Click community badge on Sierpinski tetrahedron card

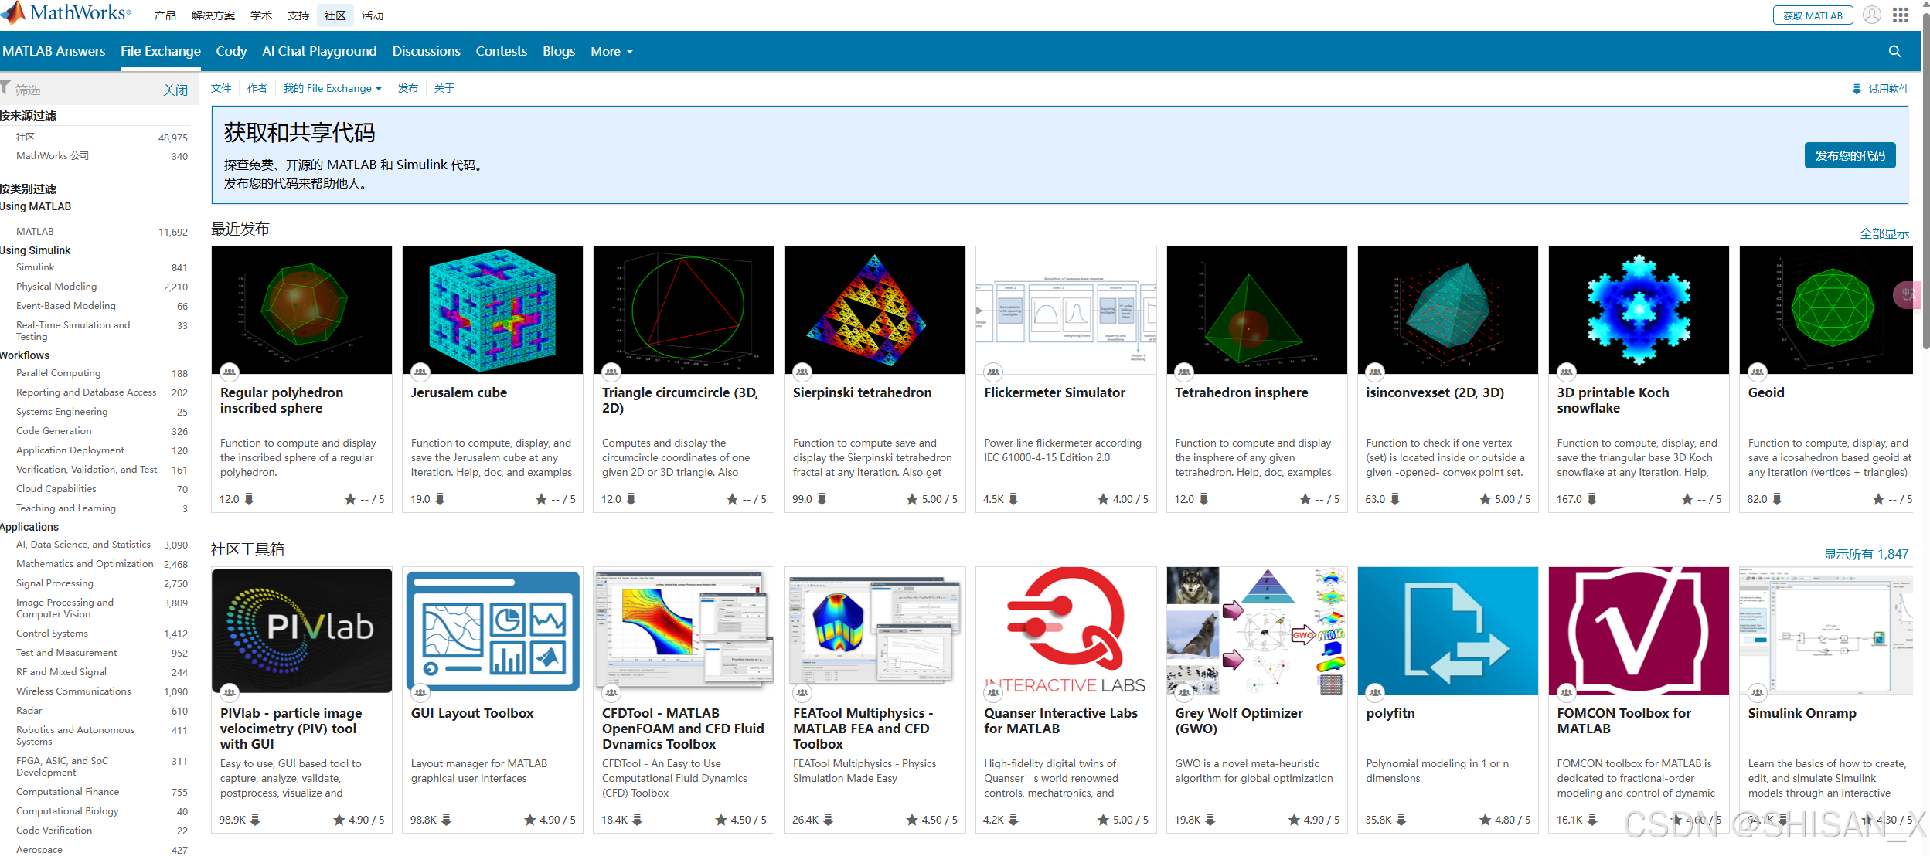coord(802,372)
